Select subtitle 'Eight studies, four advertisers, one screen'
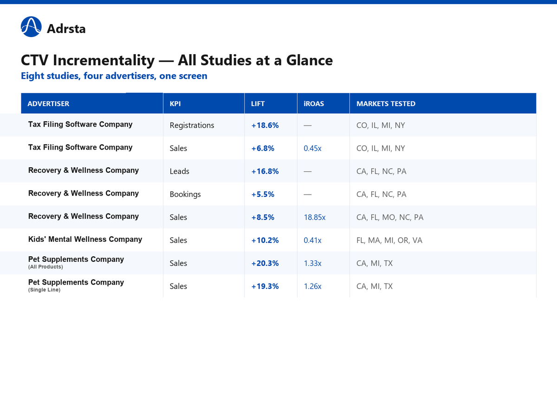The height and width of the screenshot is (417, 557). pos(114,76)
